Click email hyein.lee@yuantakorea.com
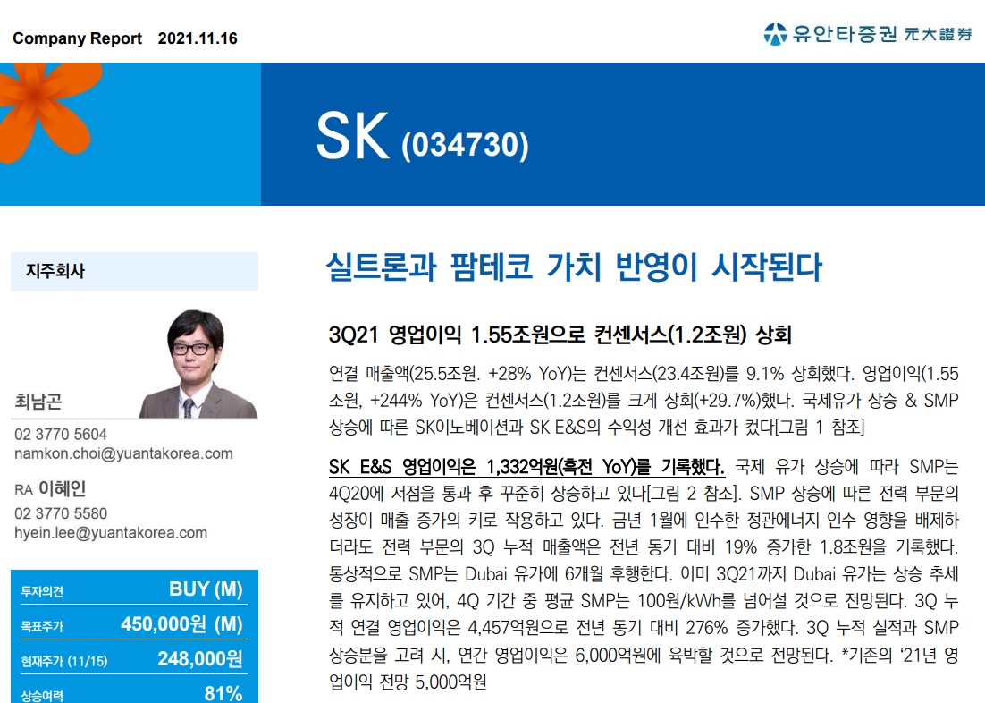 (111, 532)
